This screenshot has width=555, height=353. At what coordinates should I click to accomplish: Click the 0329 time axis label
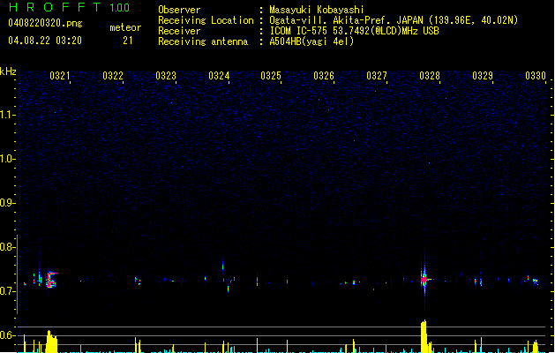[483, 76]
